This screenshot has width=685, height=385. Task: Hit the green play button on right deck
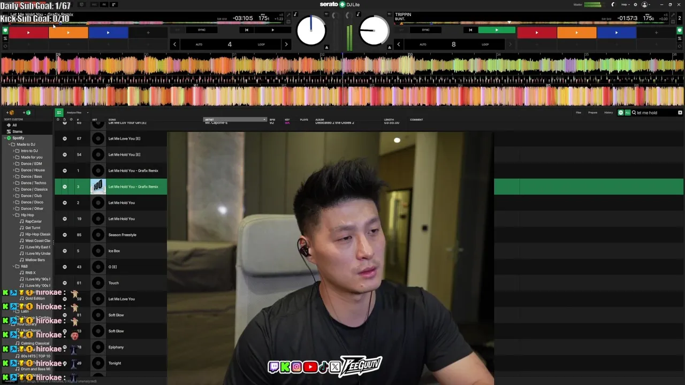(497, 30)
